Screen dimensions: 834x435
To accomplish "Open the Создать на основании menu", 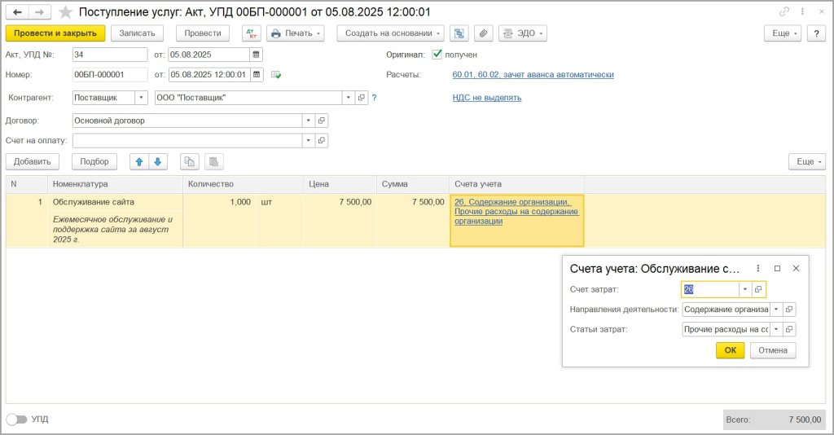I will point(393,33).
